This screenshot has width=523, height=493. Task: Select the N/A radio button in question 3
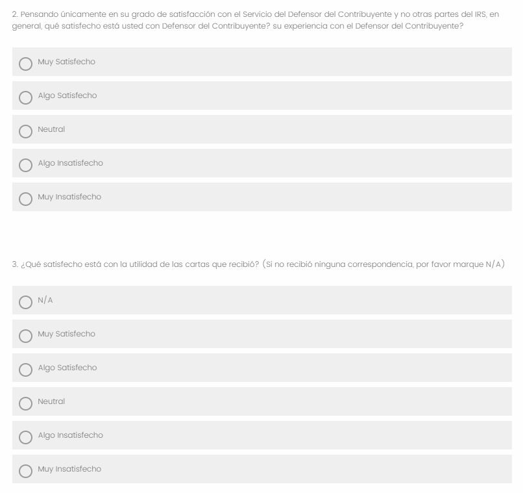click(x=25, y=302)
